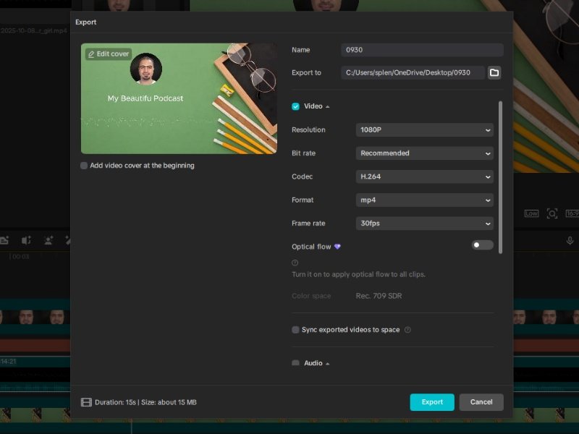The image size is (579, 434).
Task: Collapse the Video section arrow
Action: pos(328,107)
